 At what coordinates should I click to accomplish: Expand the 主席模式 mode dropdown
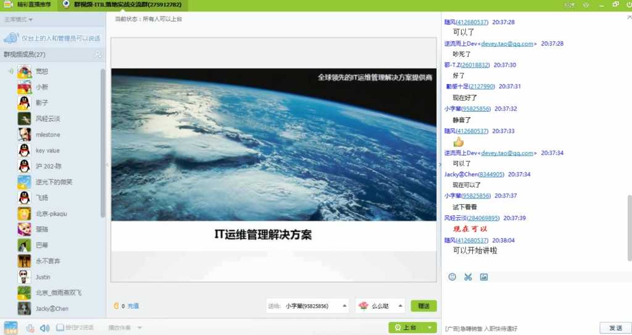point(19,19)
